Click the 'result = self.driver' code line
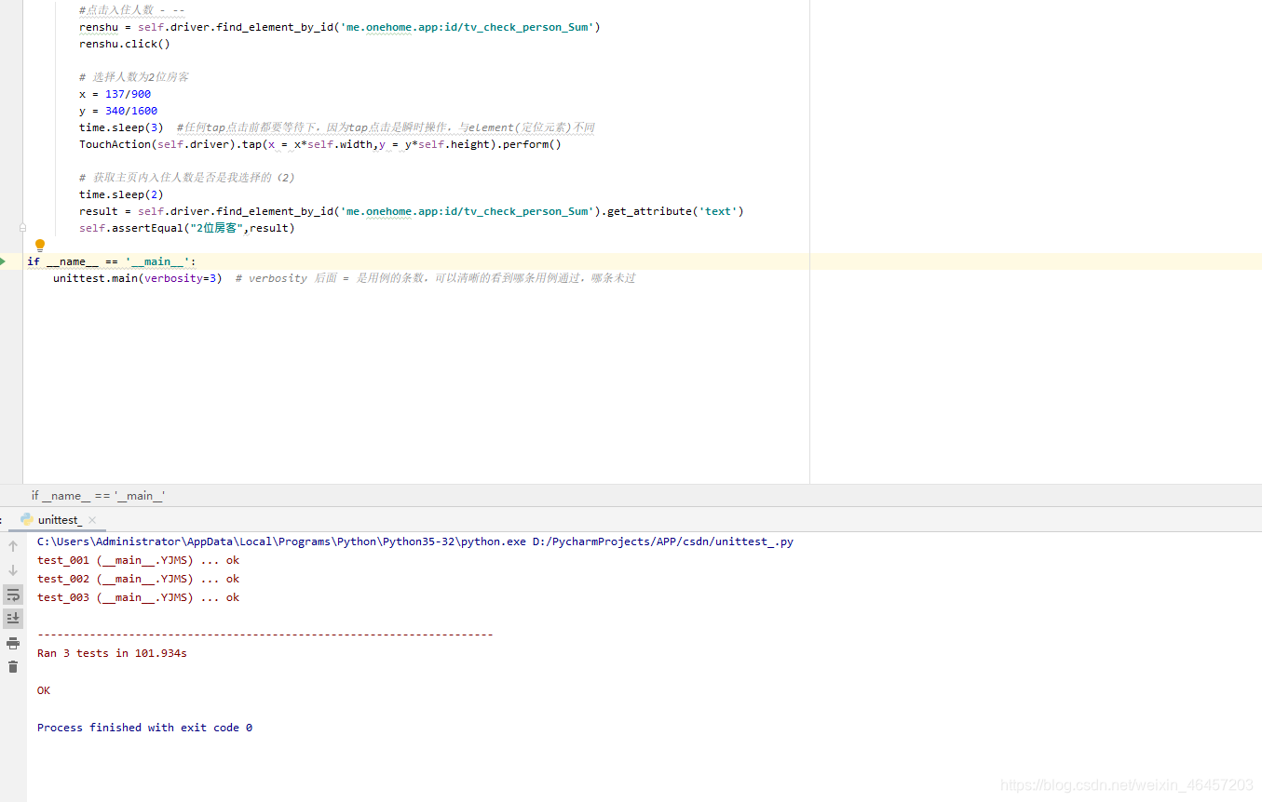The width and height of the screenshot is (1262, 802). pos(412,211)
